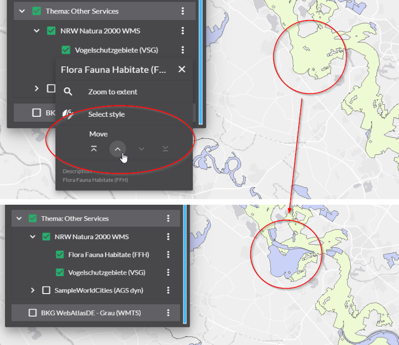
Task: Tick the BKG WebAtlasDE - Grau (WMTS) checkbox
Action: pos(33,313)
